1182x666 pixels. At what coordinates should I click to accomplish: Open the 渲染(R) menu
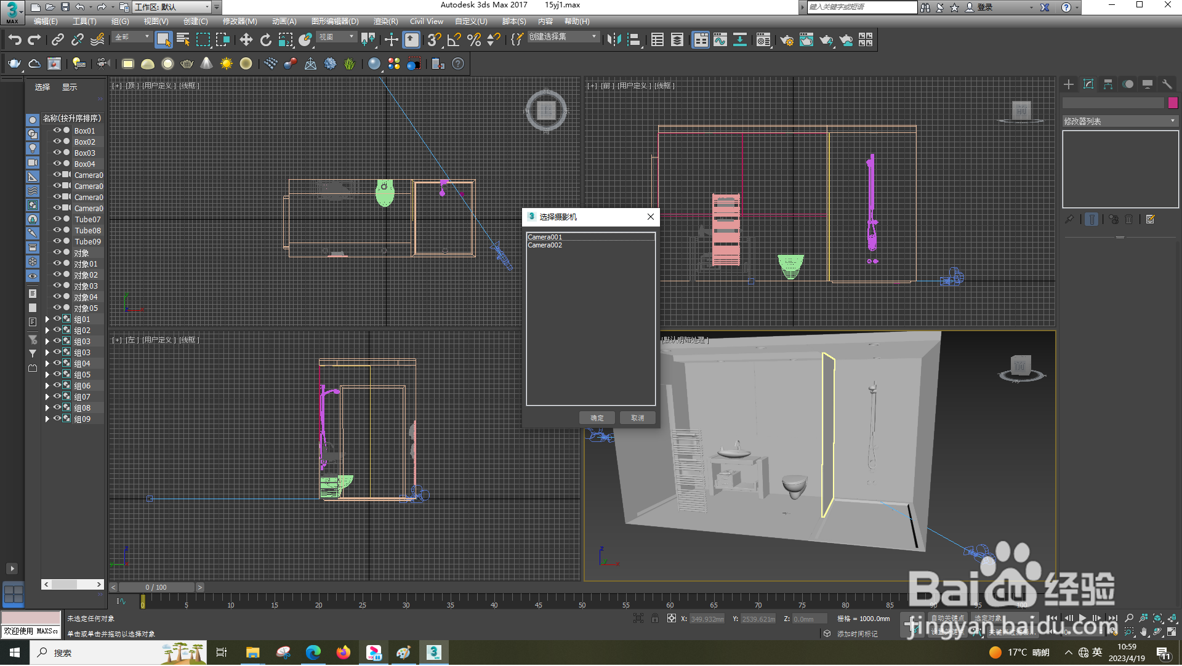coord(385,21)
